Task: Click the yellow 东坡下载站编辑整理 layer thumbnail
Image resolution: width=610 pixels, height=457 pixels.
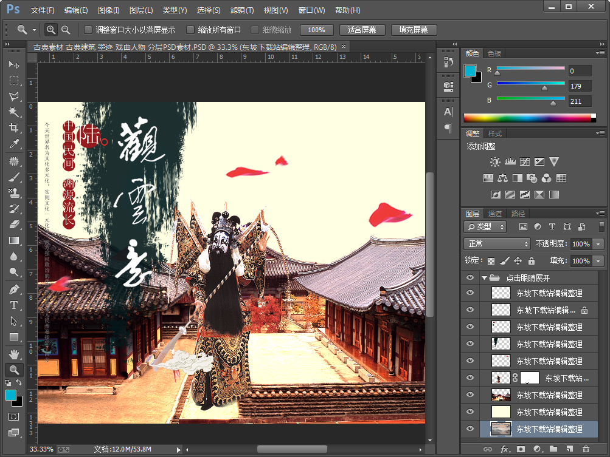Action: coord(501,411)
